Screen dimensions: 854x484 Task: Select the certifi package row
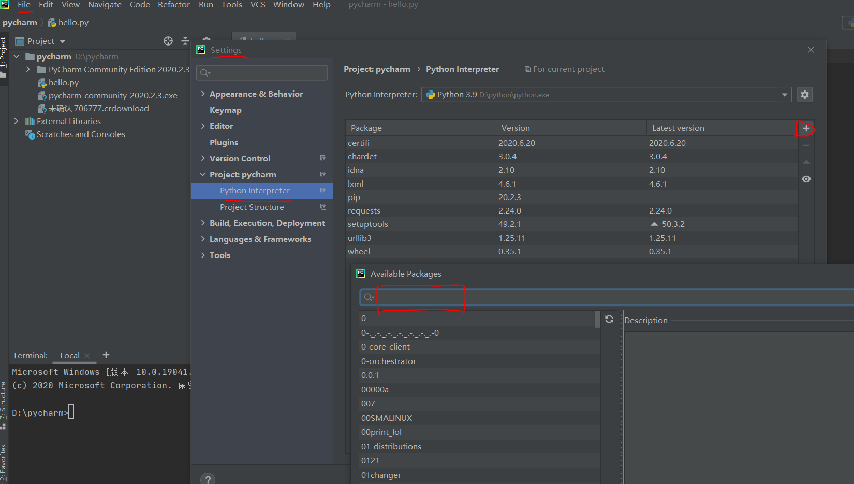click(572, 143)
